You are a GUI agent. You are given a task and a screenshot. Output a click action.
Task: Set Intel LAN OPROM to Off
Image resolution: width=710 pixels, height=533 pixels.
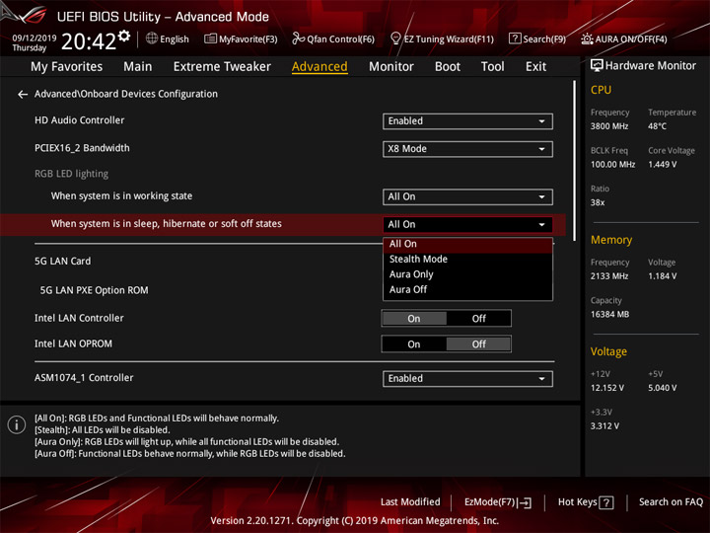pos(478,344)
